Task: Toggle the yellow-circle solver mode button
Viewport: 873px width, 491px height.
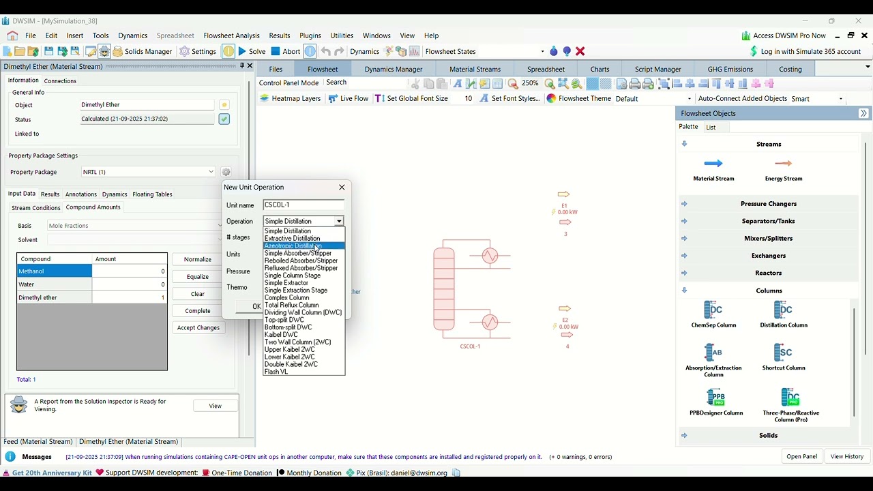Action: (x=228, y=52)
